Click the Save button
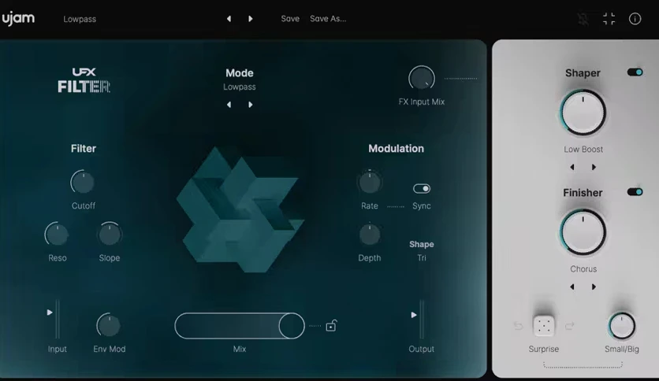 [290, 19]
